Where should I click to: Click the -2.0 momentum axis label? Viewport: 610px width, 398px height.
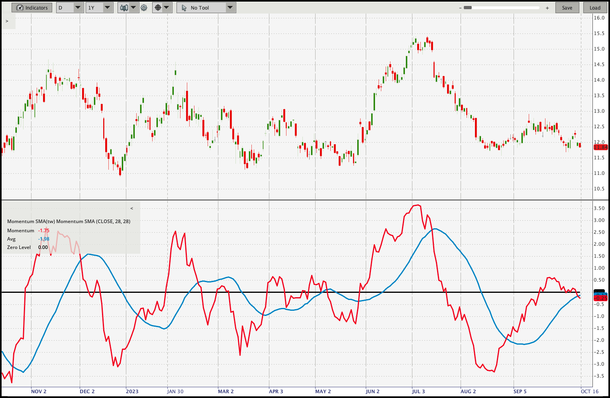(x=599, y=340)
